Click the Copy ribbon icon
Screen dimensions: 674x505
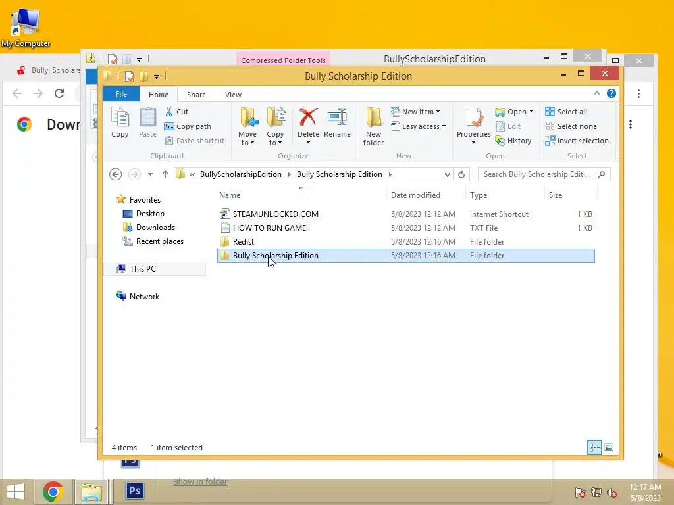click(x=120, y=122)
